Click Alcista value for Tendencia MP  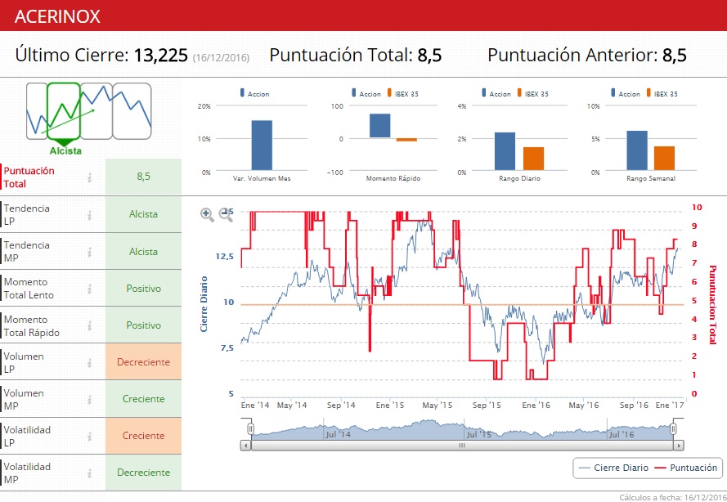point(143,252)
